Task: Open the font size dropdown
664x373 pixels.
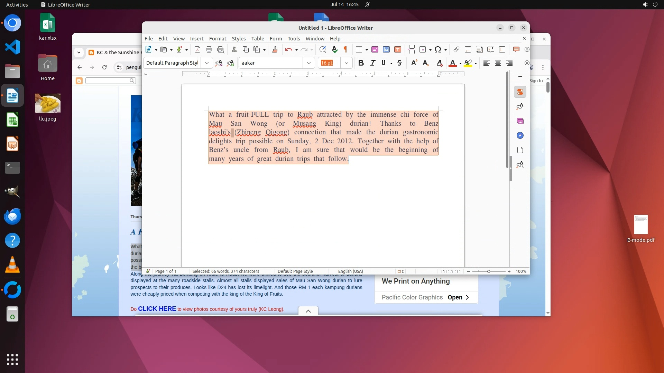Action: [346, 63]
